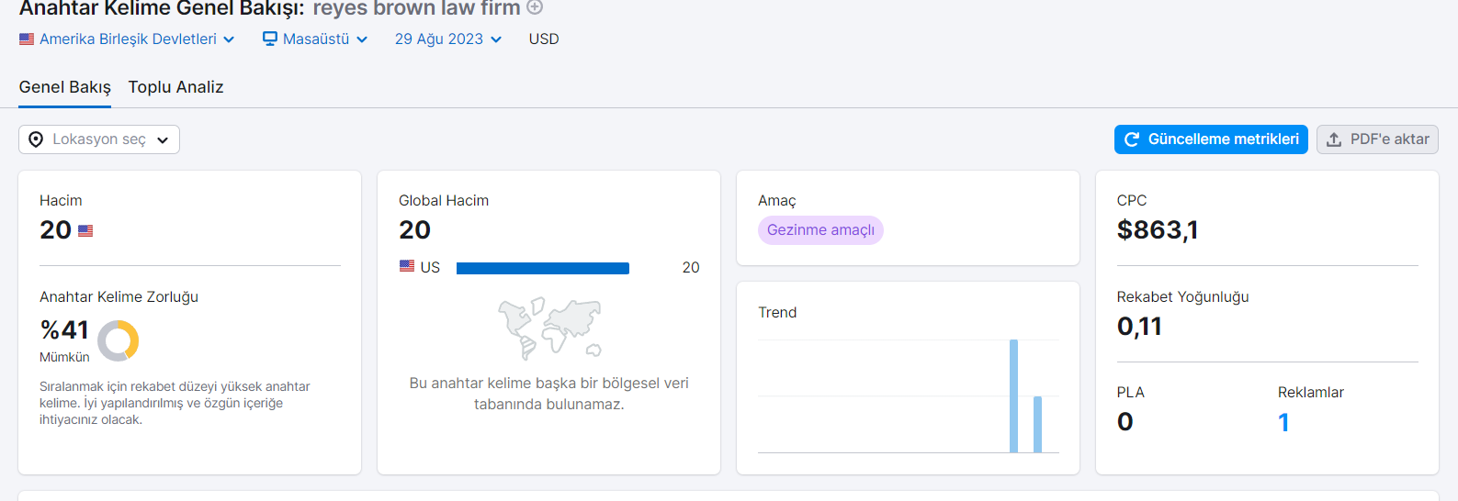Click the US flag in Global Hacim
This screenshot has width=1458, height=501.
(407, 266)
